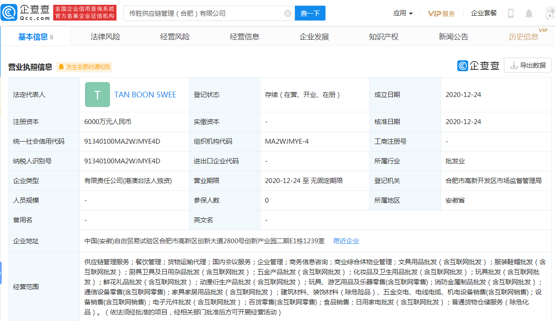Clear the search box text
This screenshot has width=555, height=321.
click(x=288, y=14)
